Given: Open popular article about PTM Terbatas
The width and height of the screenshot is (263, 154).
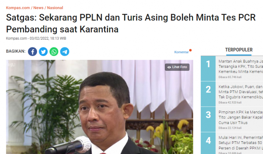Looking at the screenshot, I should point(241,143).
